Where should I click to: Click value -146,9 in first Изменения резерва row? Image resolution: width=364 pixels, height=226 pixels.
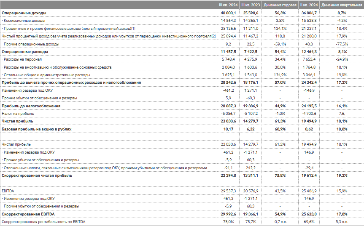coord(309,90)
